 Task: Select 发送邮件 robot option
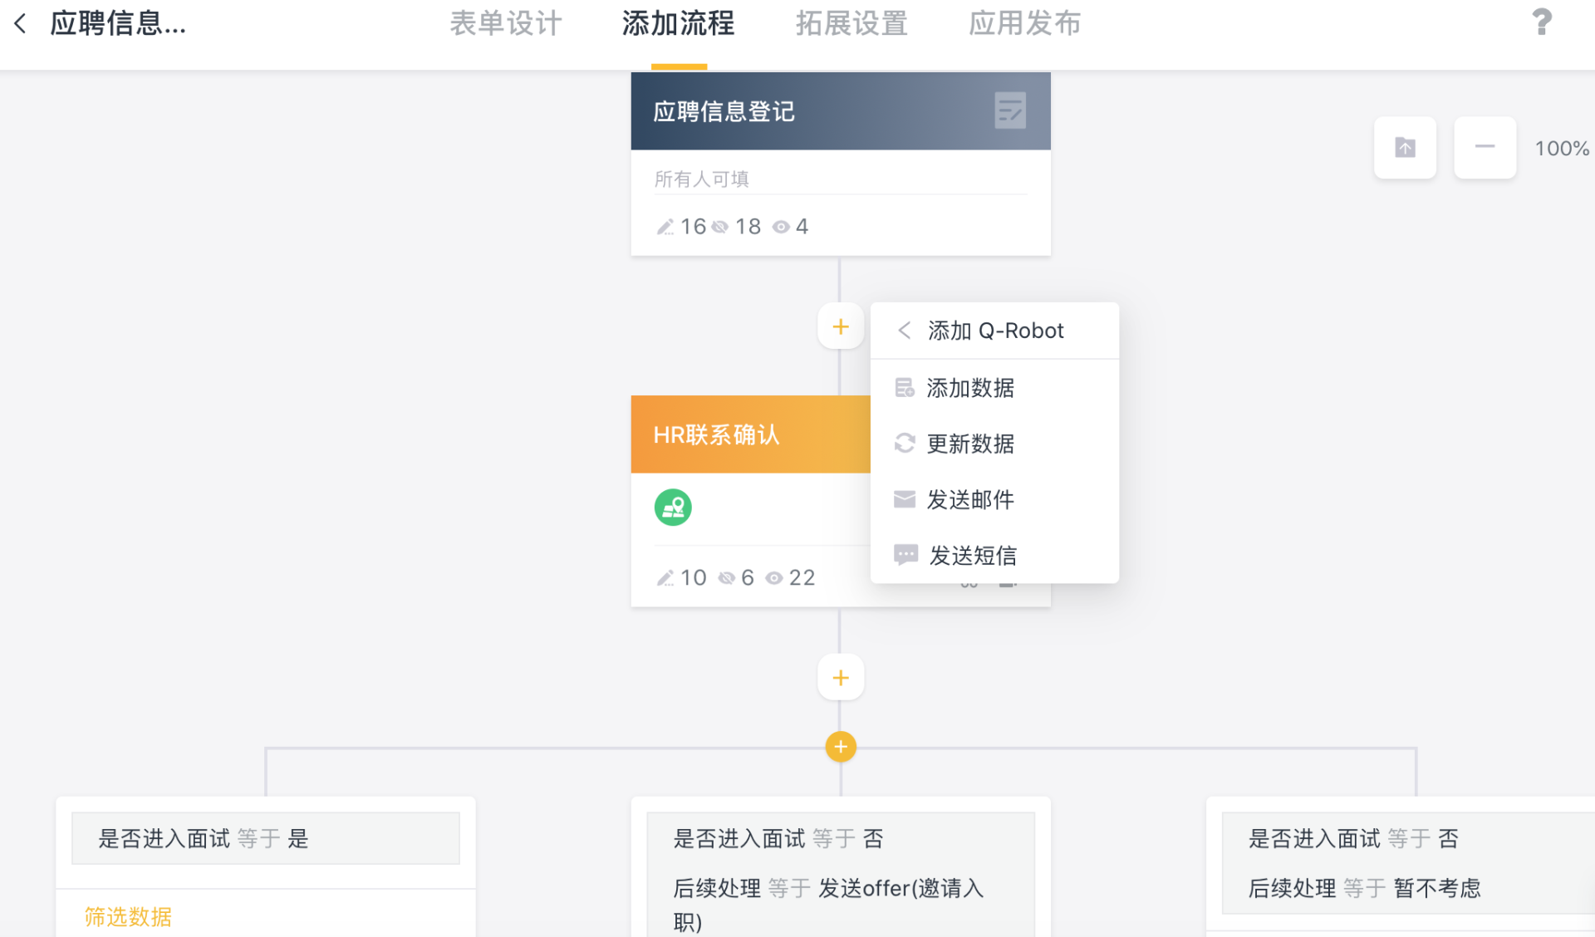tap(969, 499)
